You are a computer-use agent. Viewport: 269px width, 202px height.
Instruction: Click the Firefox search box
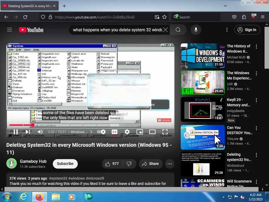click(196, 17)
